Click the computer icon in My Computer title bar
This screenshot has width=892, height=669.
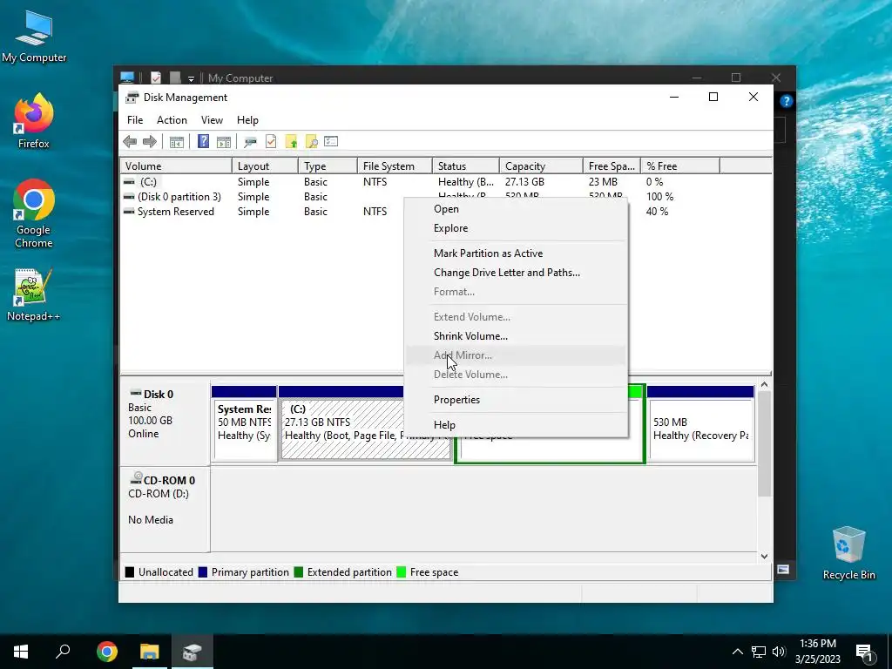[127, 78]
